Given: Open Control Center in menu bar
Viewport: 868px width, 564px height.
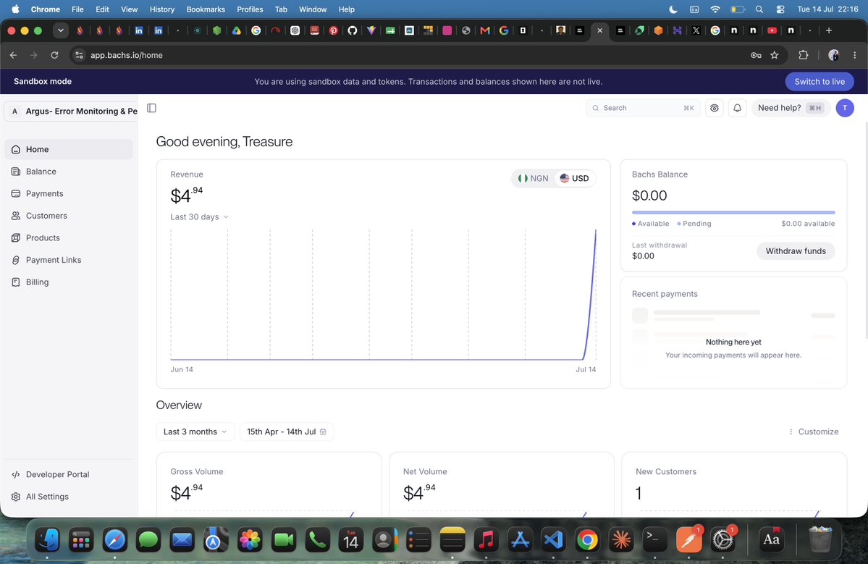Looking at the screenshot, I should (x=780, y=9).
